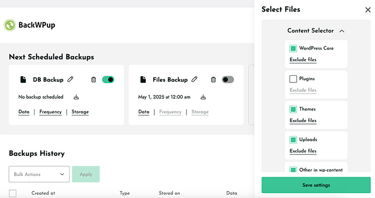This screenshot has height=198, width=375.
Task: Uncheck the Themes checkbox
Action: [x=293, y=109]
